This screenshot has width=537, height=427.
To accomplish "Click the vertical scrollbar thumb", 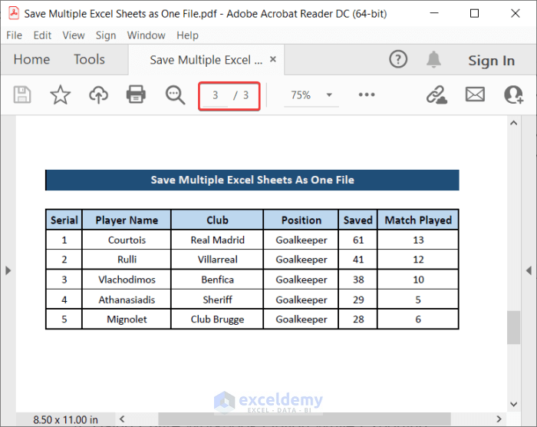I will coord(513,327).
